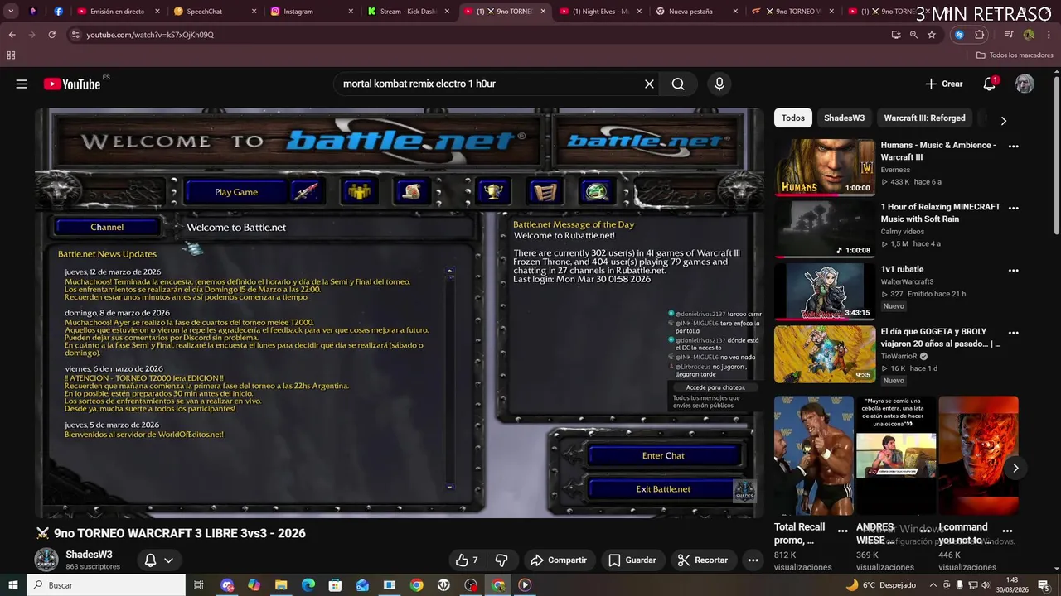Open options menu for Relaxing MINECRAFT video
This screenshot has width=1061, height=596.
click(x=1013, y=208)
